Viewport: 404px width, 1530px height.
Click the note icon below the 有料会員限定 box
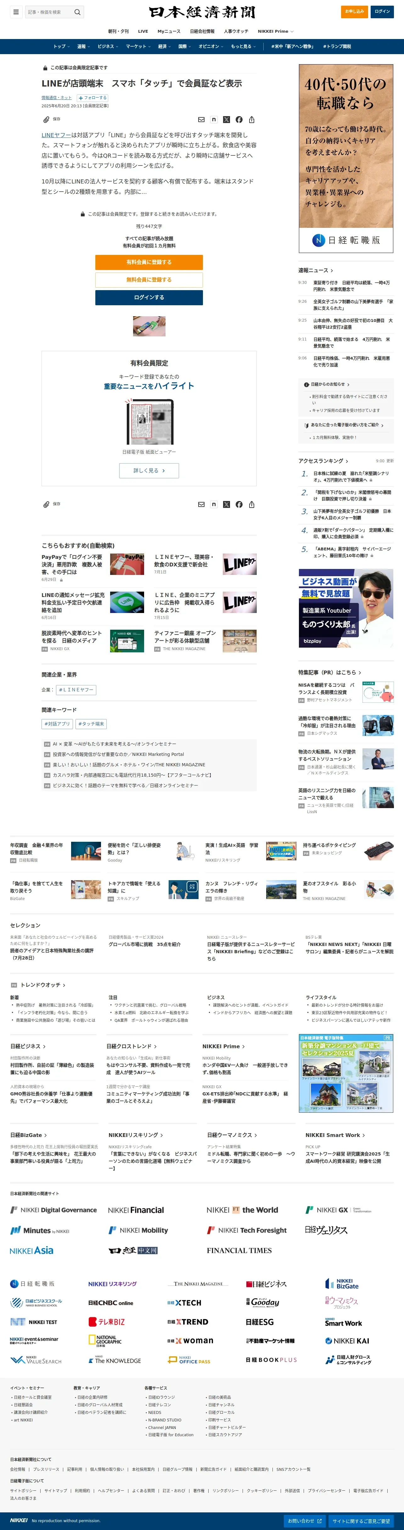(214, 504)
